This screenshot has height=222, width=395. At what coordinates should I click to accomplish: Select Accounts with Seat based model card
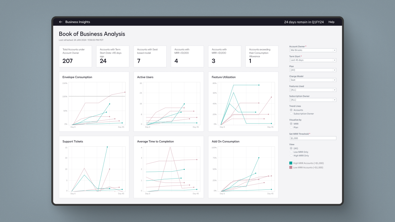coord(150,56)
